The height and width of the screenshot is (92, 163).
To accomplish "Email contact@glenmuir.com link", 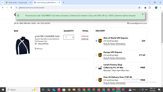I will coord(138,23).
